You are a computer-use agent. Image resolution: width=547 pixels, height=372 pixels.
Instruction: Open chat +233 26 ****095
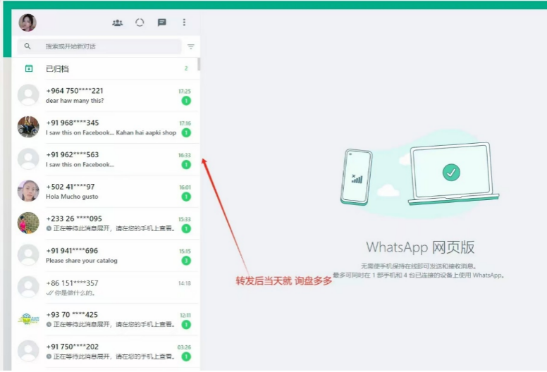click(106, 223)
